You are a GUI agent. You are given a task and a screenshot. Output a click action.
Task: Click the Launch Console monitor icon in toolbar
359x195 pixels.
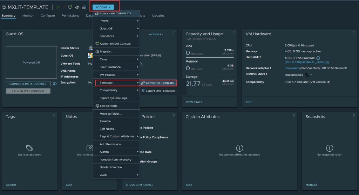[x=70, y=7]
